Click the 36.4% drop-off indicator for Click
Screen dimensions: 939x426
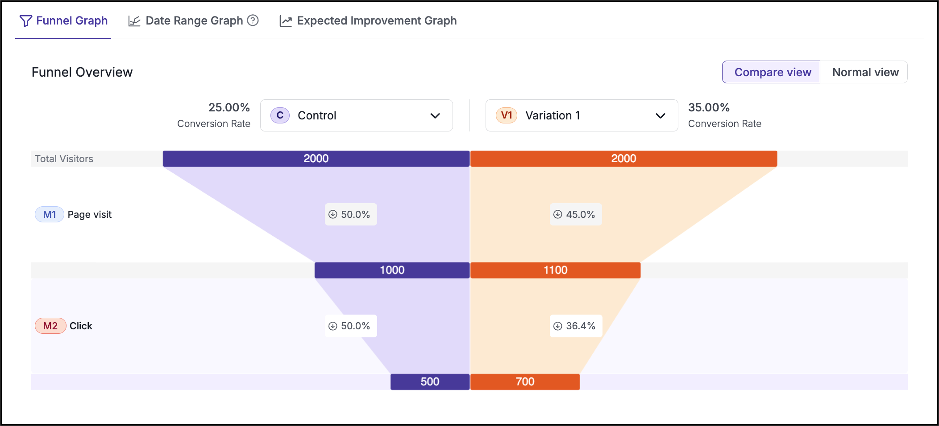click(x=576, y=326)
